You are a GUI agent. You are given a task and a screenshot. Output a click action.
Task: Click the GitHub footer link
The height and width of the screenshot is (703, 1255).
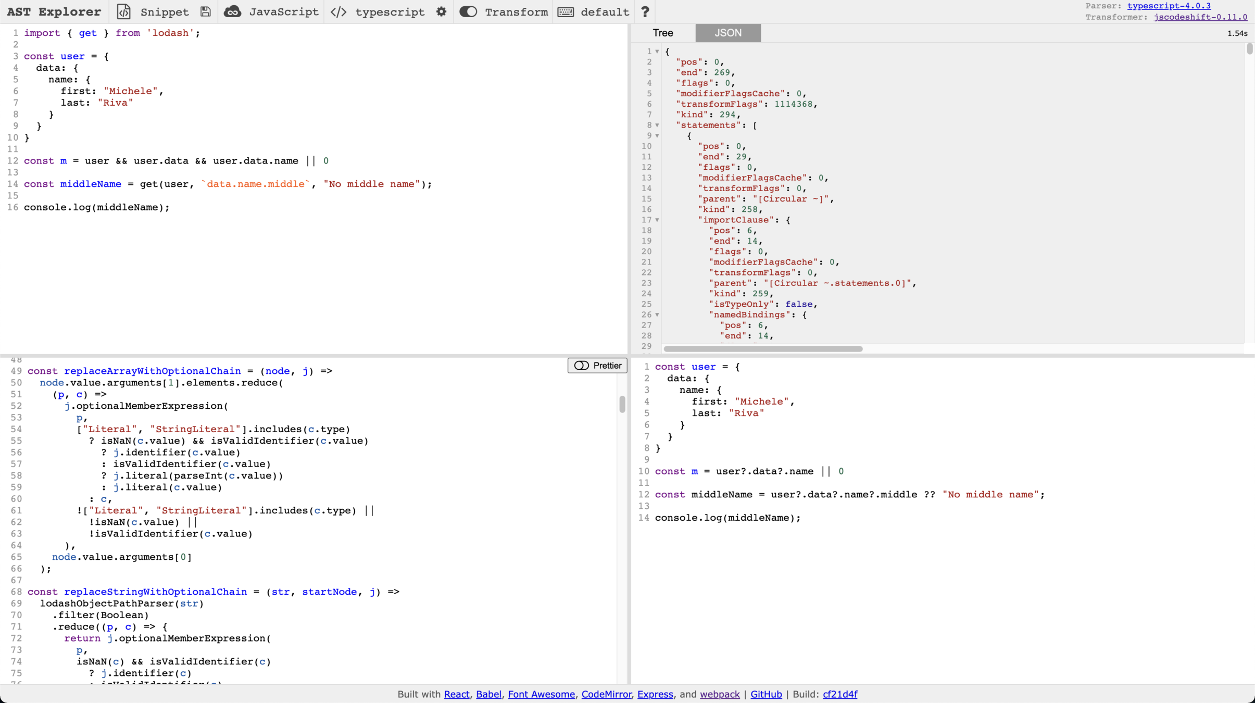[x=765, y=694]
